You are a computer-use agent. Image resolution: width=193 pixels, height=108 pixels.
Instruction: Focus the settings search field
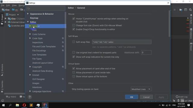(x=46, y=8)
